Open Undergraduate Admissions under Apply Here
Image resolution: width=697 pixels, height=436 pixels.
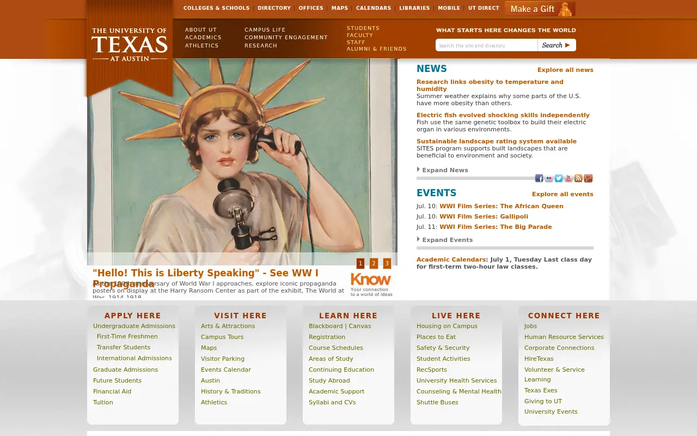134,326
